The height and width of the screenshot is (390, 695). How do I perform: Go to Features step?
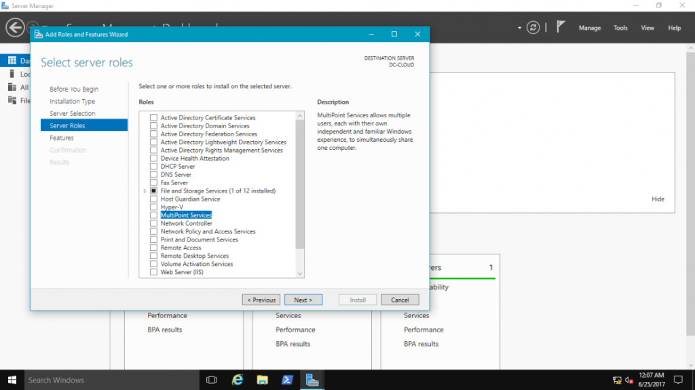(62, 138)
